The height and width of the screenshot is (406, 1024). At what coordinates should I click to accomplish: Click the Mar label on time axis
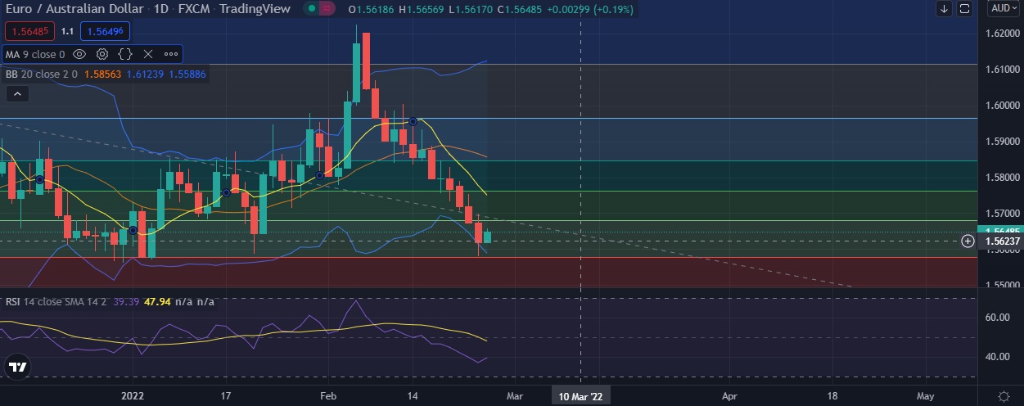coord(515,395)
